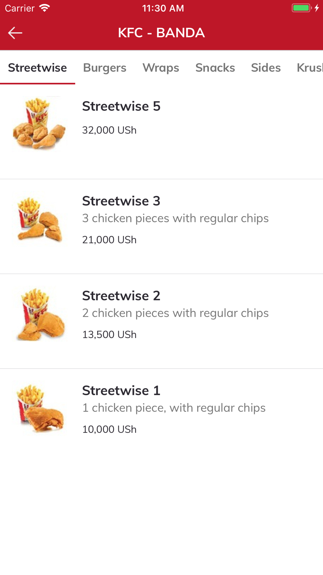Open the partially visible Krushers tab
The width and height of the screenshot is (323, 575).
(x=310, y=68)
